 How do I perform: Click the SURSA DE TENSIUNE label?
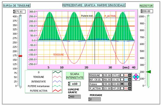[x=17, y=6]
